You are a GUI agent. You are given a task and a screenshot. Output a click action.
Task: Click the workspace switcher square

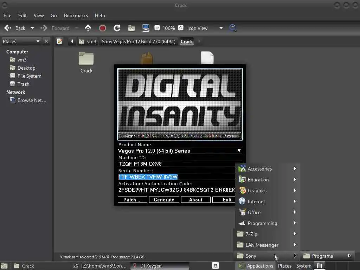coord(319,266)
